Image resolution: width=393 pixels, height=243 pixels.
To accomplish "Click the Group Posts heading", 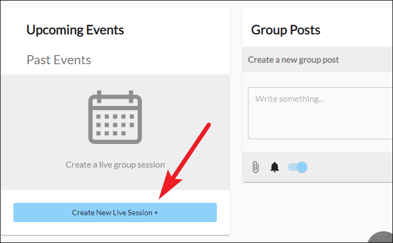I will [285, 30].
